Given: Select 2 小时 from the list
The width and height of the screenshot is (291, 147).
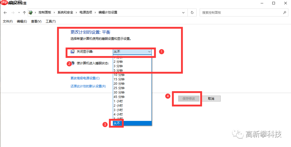Looking at the screenshot, I should click(x=132, y=106).
